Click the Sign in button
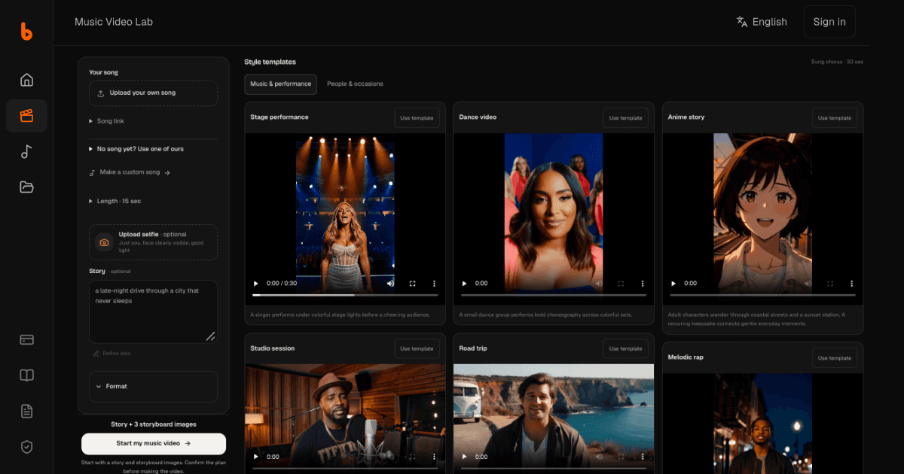This screenshot has width=904, height=474. click(829, 22)
